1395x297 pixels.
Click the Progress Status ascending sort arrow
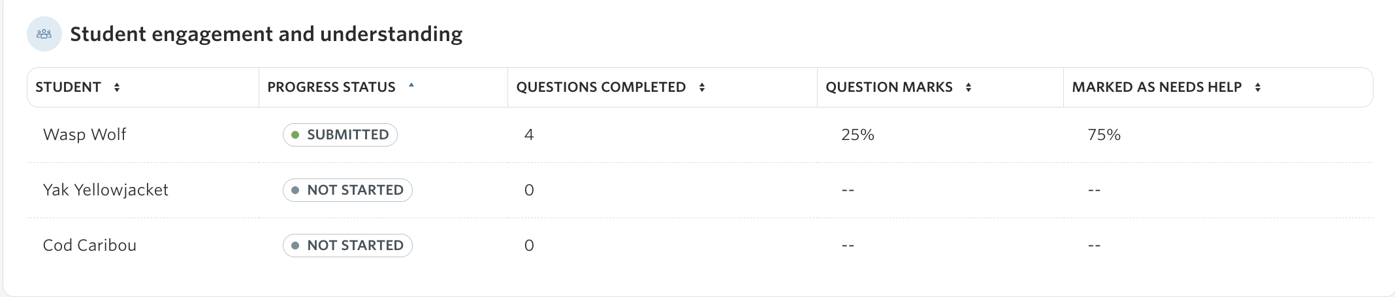(x=411, y=85)
